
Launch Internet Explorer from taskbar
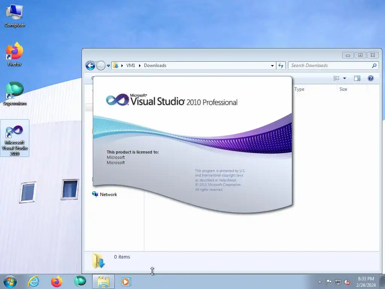(33, 281)
